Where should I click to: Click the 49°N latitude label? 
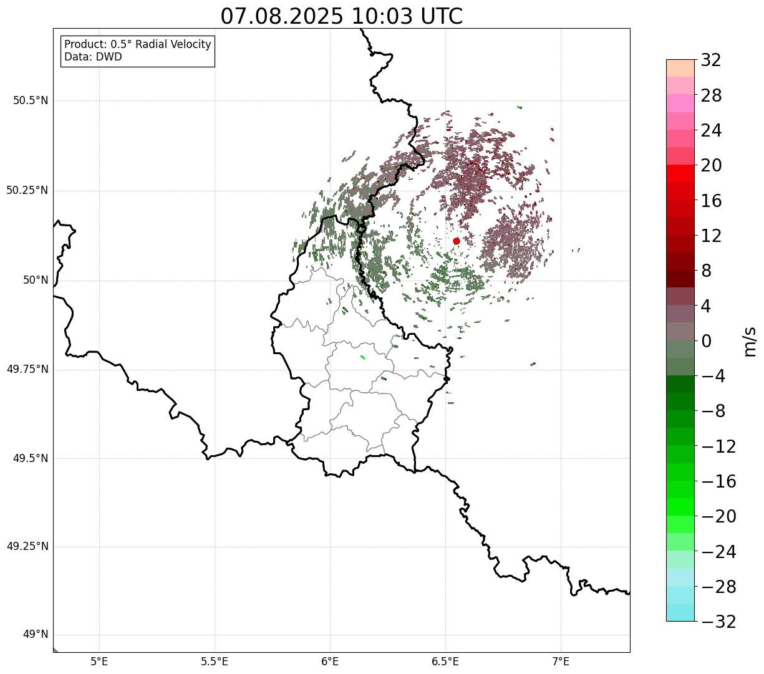click(36, 635)
